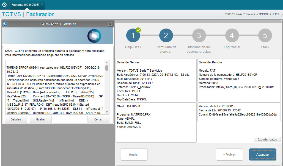This screenshot has width=283, height=166.
Task: Click scroll down arrow in error log
Action: coord(107,112)
